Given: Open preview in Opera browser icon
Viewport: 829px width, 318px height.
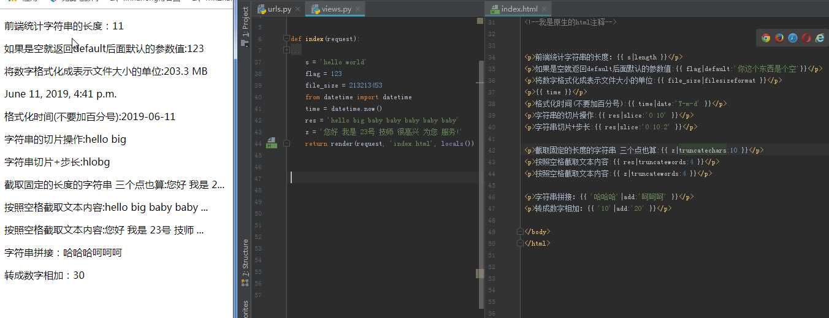Looking at the screenshot, I should (806, 37).
